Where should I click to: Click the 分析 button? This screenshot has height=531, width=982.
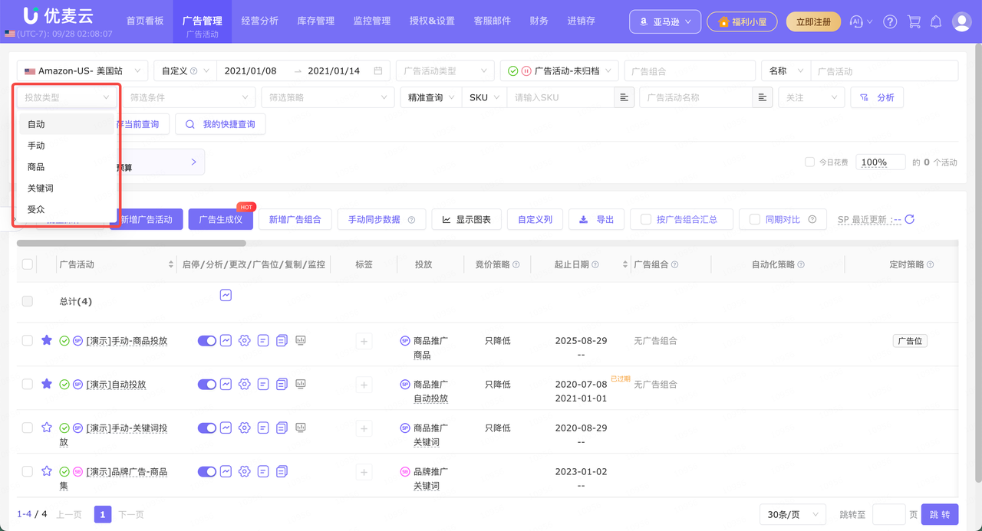point(877,97)
